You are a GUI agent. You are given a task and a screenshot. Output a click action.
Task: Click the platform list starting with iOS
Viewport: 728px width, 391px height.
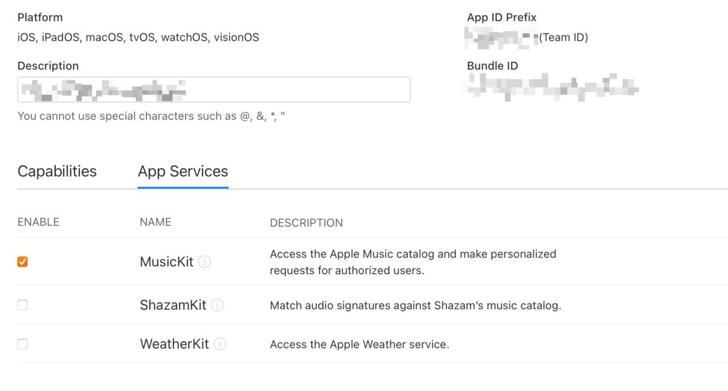pyautogui.click(x=138, y=38)
